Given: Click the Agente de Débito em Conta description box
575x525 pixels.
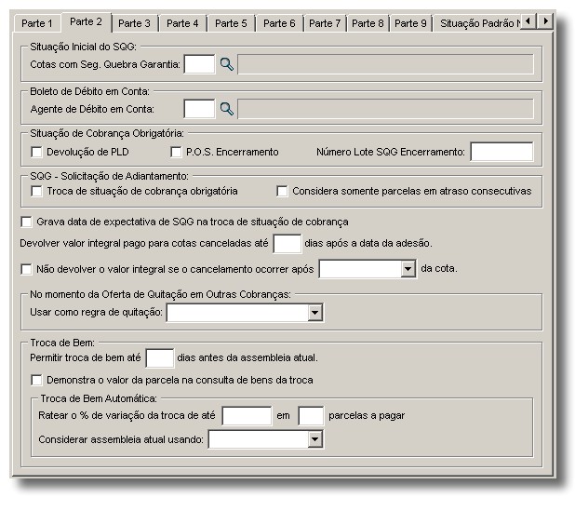Looking at the screenshot, I should [385, 109].
